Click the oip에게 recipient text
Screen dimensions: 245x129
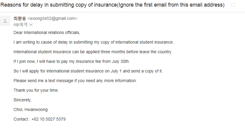pos(20,24)
